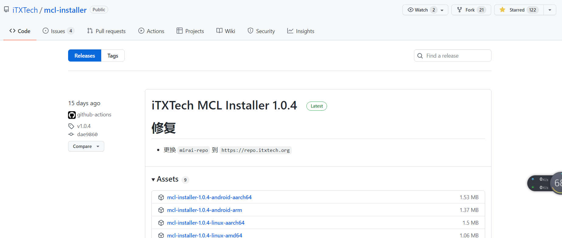
Task: Download mcl-installer-1.0.4-android-aarch64
Action: tap(209, 197)
